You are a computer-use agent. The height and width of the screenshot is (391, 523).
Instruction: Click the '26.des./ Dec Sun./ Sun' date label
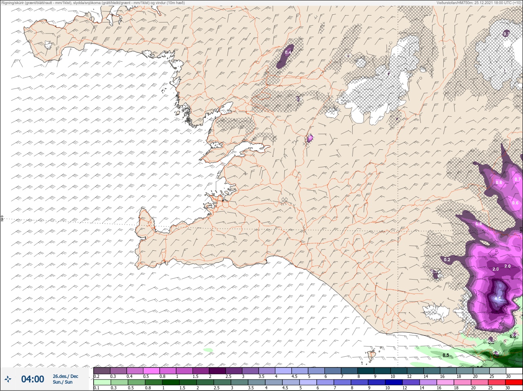pyautogui.click(x=65, y=379)
